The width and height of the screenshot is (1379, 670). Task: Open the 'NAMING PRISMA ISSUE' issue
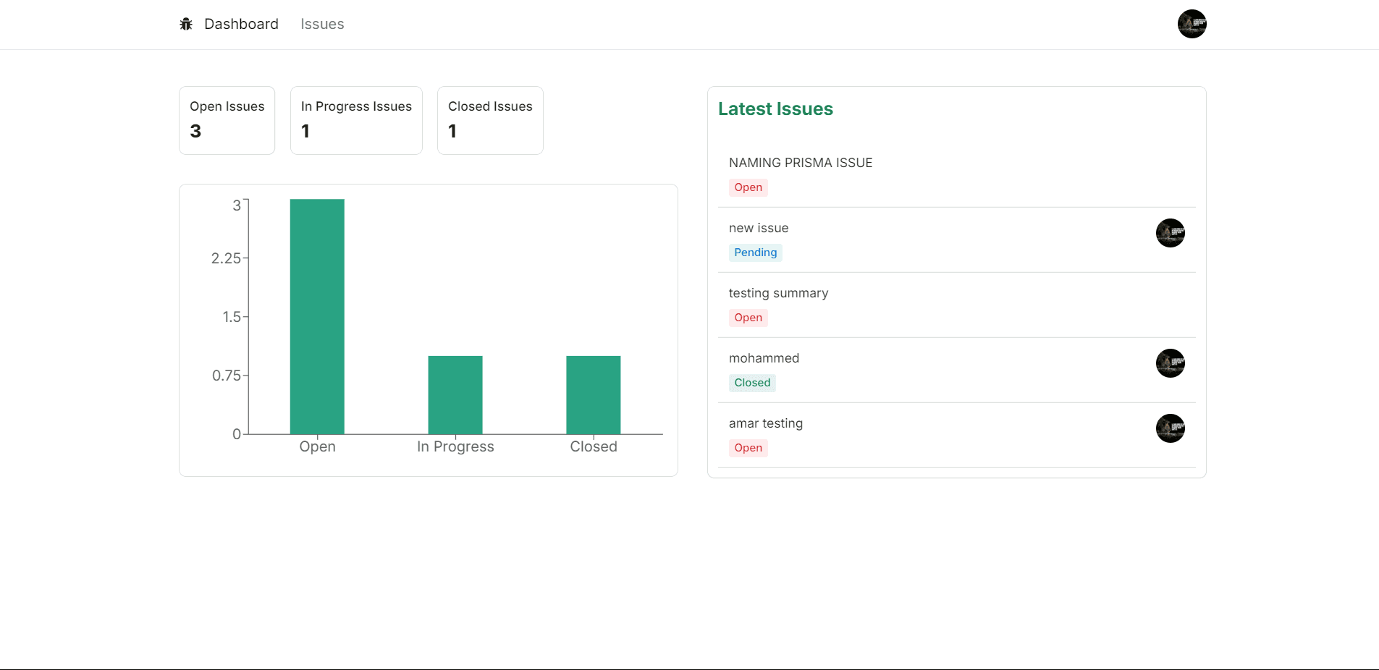[x=800, y=163]
